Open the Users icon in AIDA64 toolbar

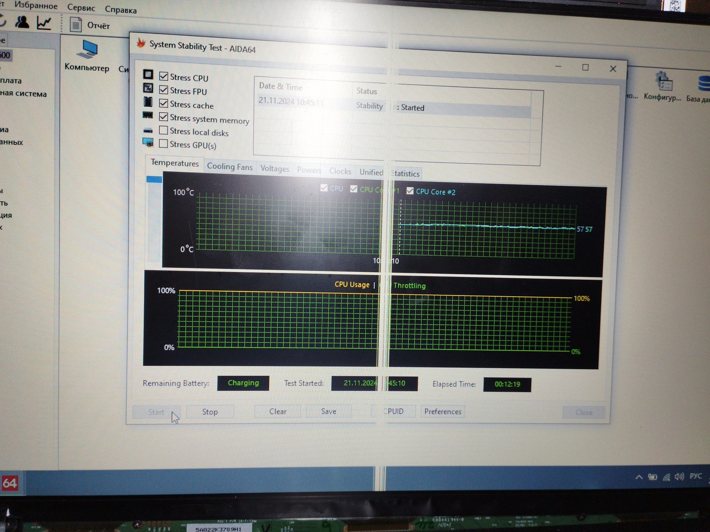click(22, 22)
